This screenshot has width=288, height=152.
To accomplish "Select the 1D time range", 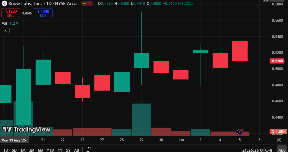I will pos(6,150).
